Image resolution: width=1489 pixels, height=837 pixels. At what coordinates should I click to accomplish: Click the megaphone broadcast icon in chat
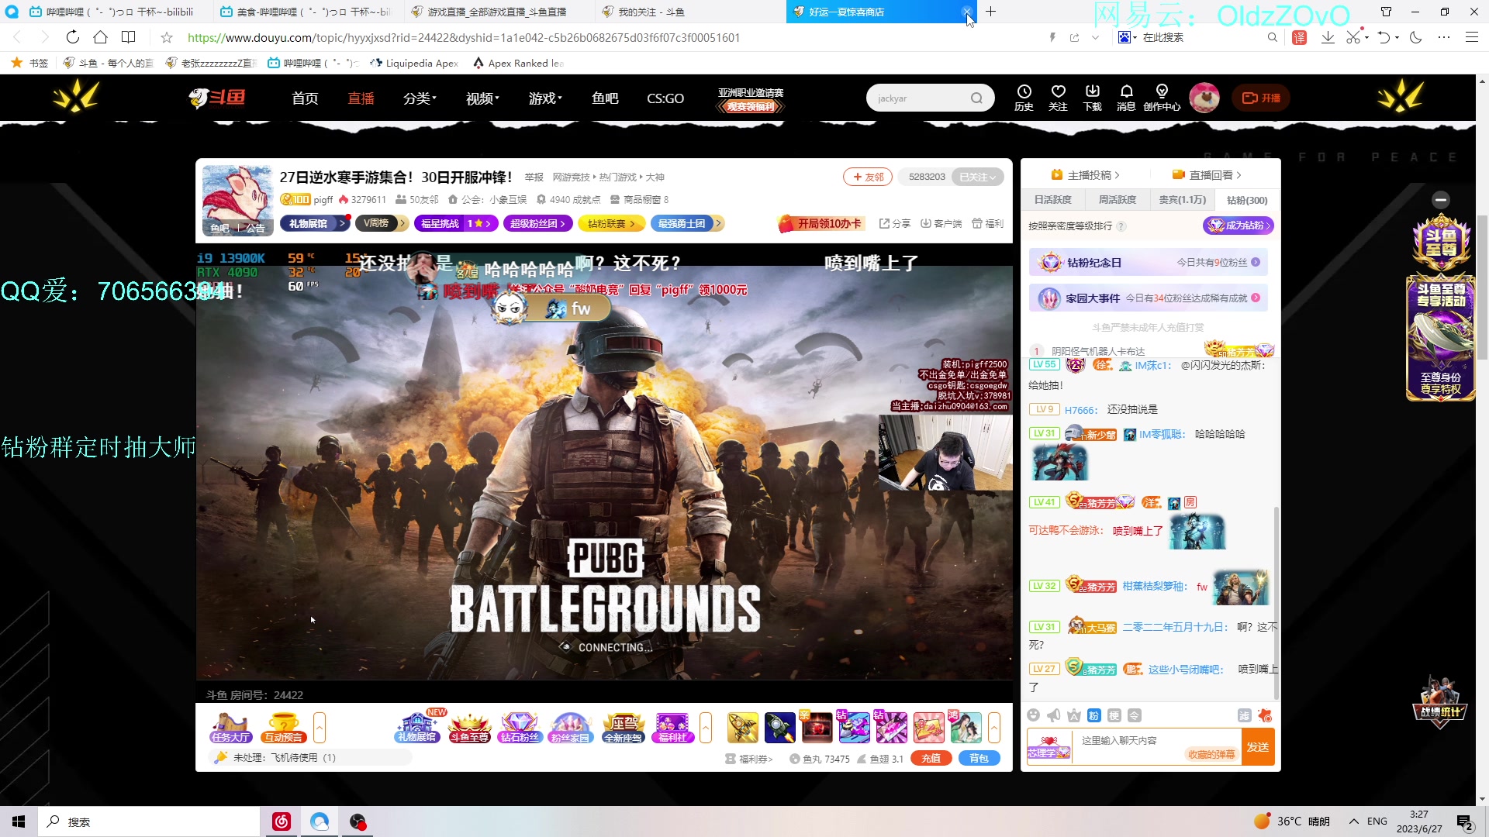1053,715
